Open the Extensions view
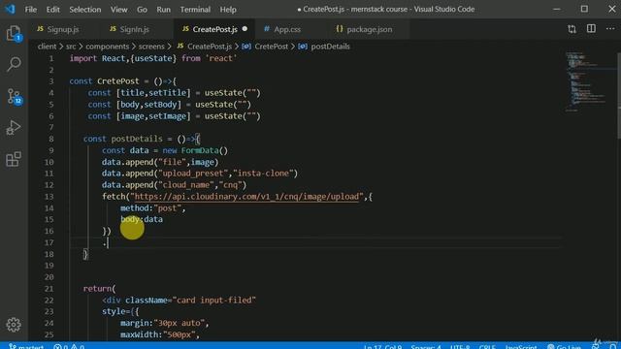The image size is (621, 349). click(14, 159)
